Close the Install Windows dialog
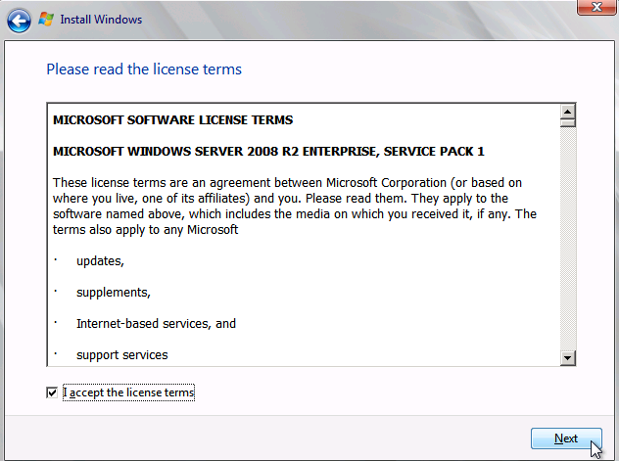This screenshot has height=461, width=619. coord(589,8)
